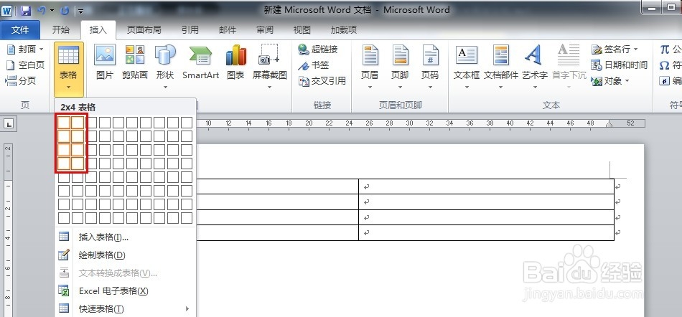Viewport: 682px width, 317px height.
Task: Click the 编号 number icon below the Ω symbol
Action: click(x=664, y=81)
